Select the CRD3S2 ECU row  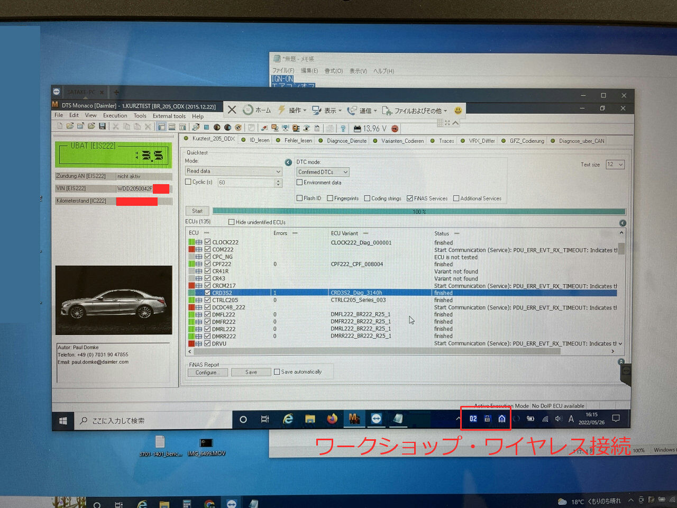(x=402, y=293)
